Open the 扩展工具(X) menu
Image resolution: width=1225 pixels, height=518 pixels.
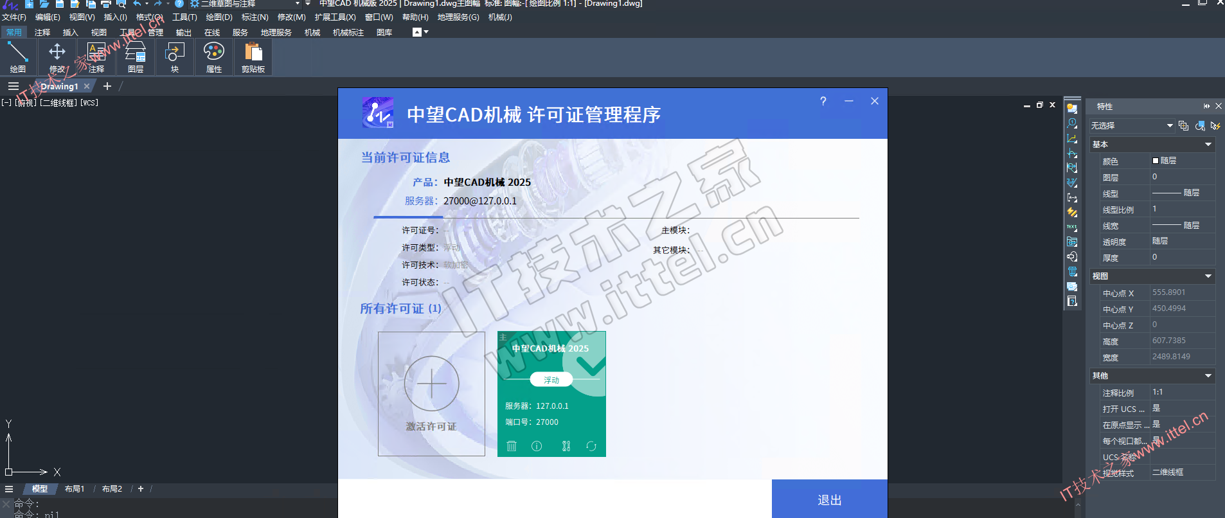(335, 17)
